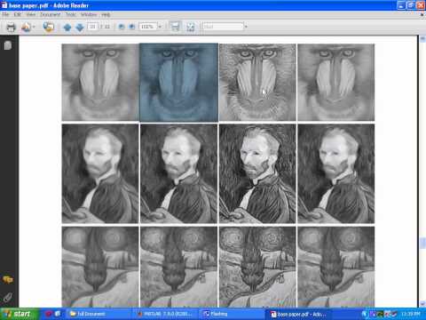Toggle fit one full page view
Screen dimensions: 426x320
click(191, 27)
